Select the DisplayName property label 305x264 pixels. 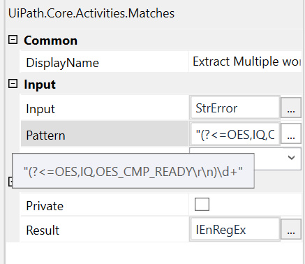coord(62,63)
